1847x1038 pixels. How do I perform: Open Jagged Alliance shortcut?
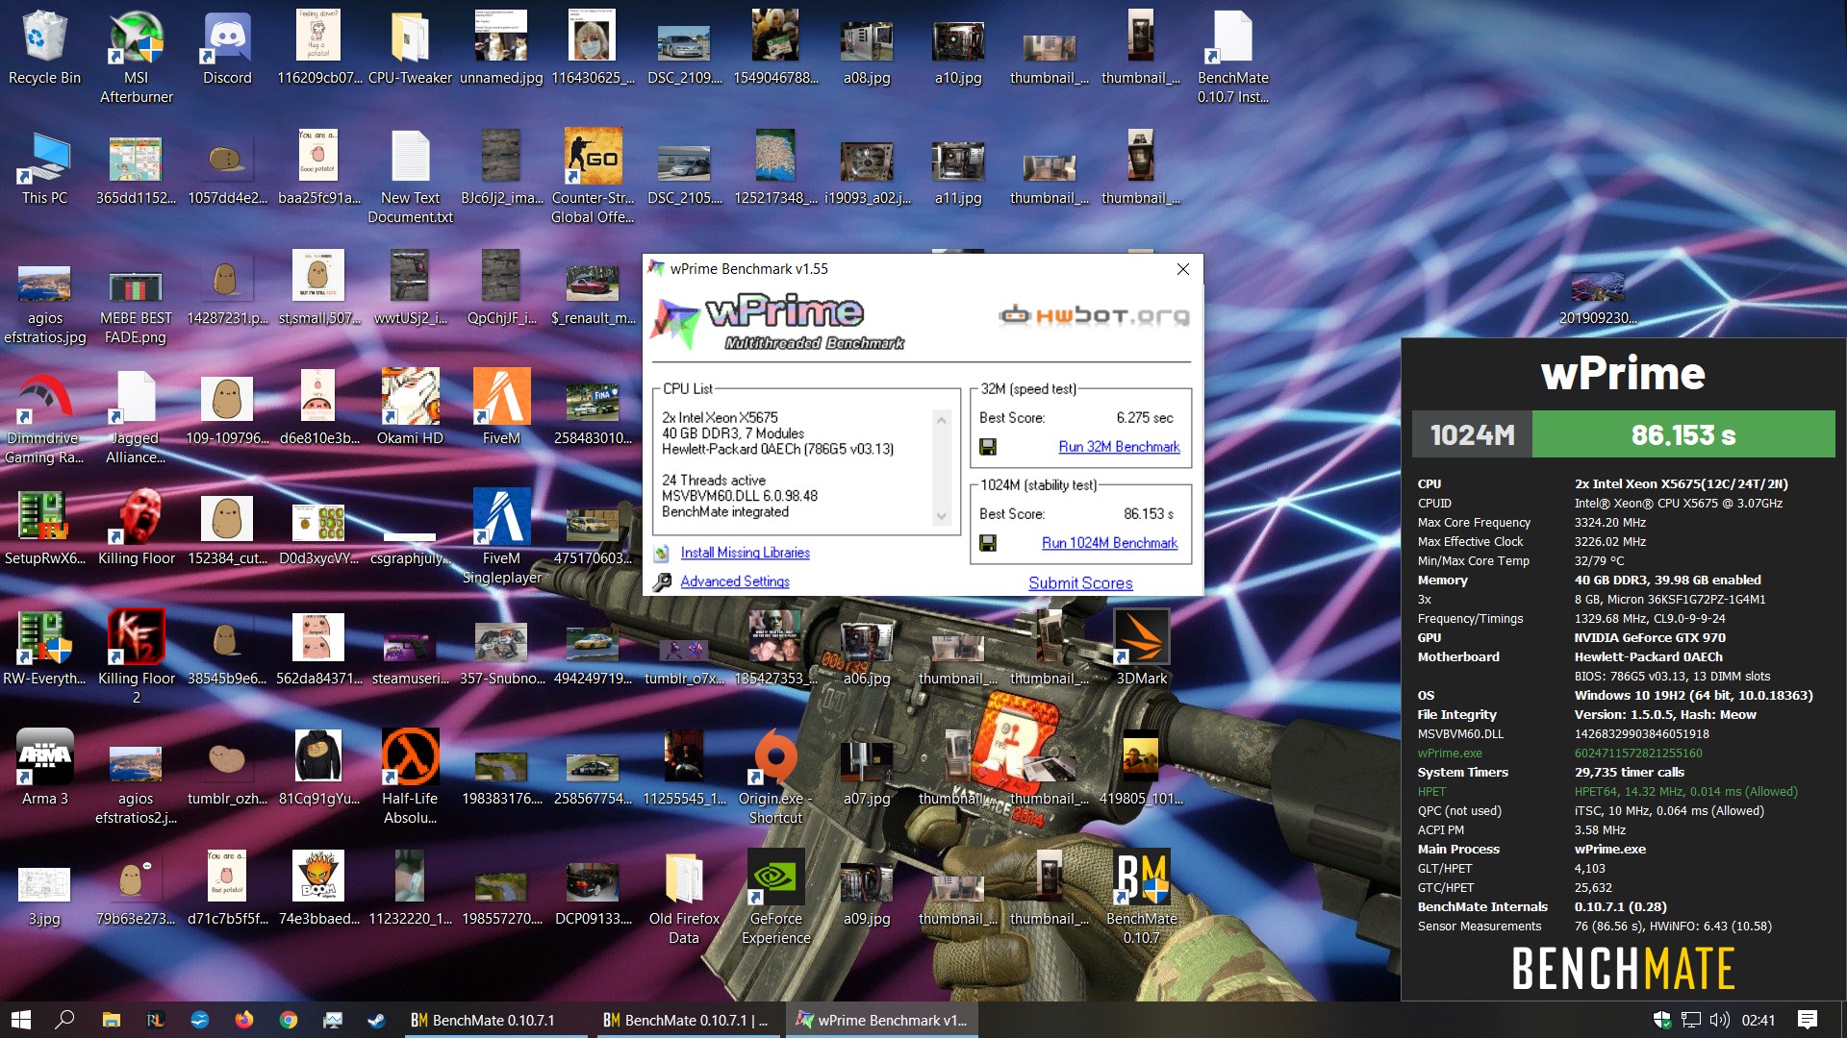coord(136,418)
